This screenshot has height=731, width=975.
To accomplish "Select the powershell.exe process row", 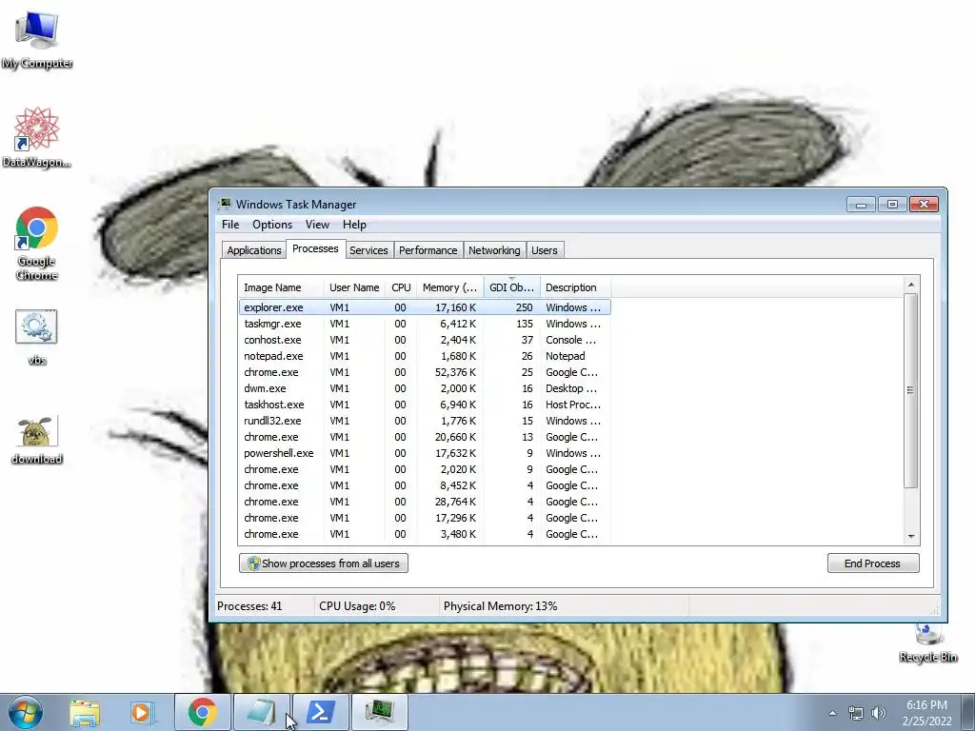I will point(425,452).
